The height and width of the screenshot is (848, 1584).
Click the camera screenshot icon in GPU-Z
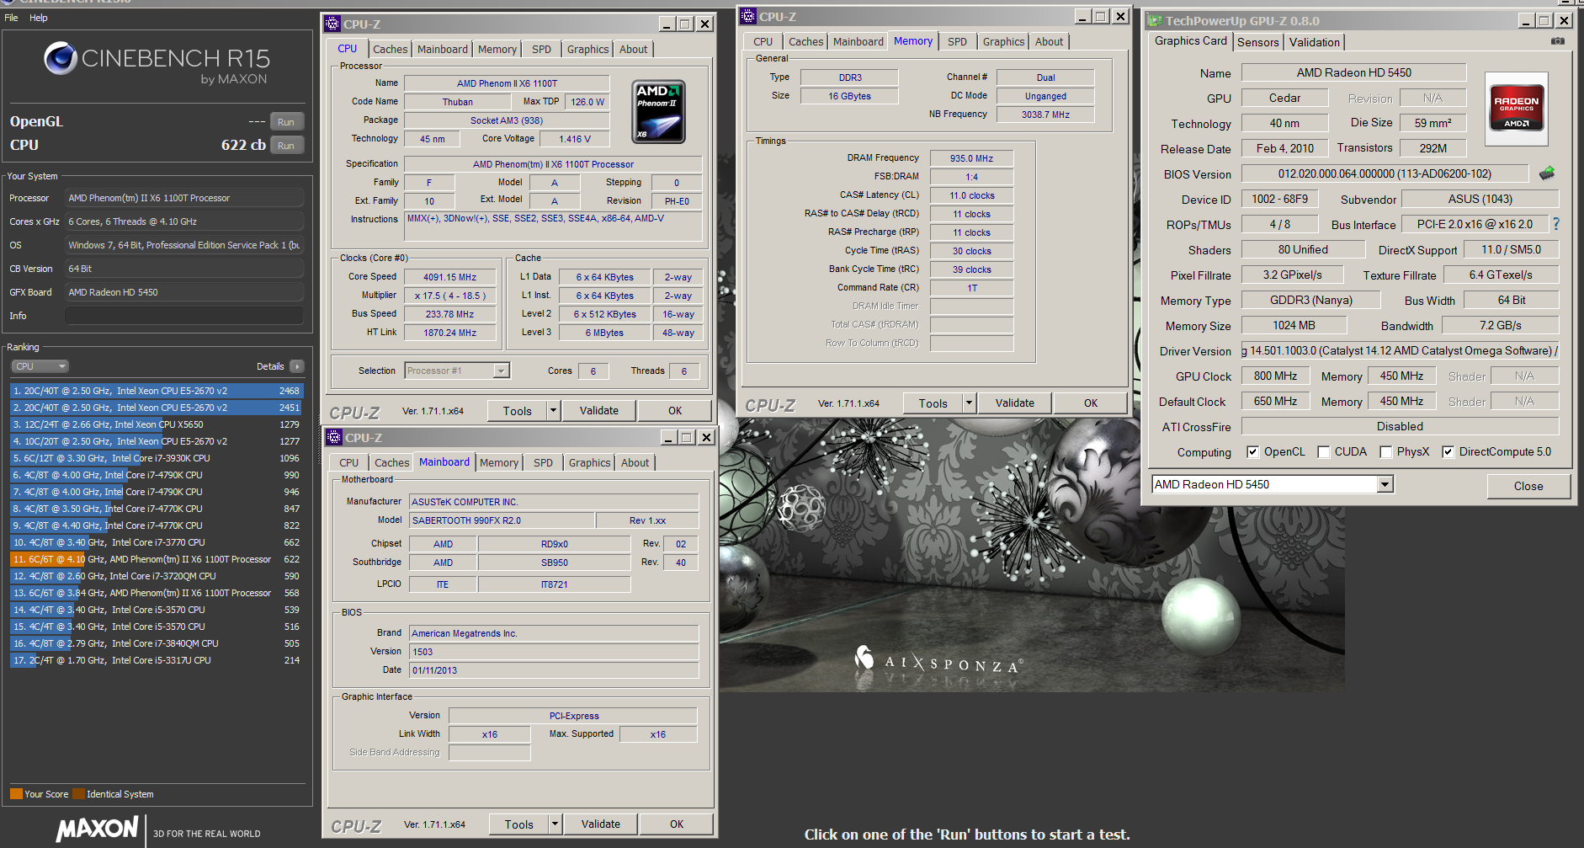pos(1558,41)
